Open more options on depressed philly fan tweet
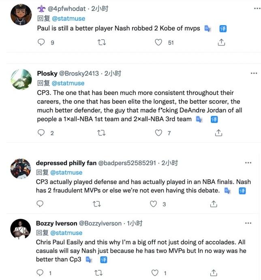Image resolution: width=261 pixels, height=280 pixels. [248, 163]
